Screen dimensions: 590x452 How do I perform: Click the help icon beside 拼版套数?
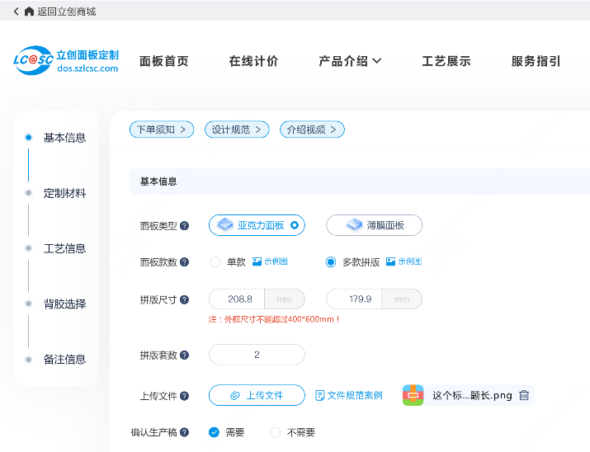(184, 355)
